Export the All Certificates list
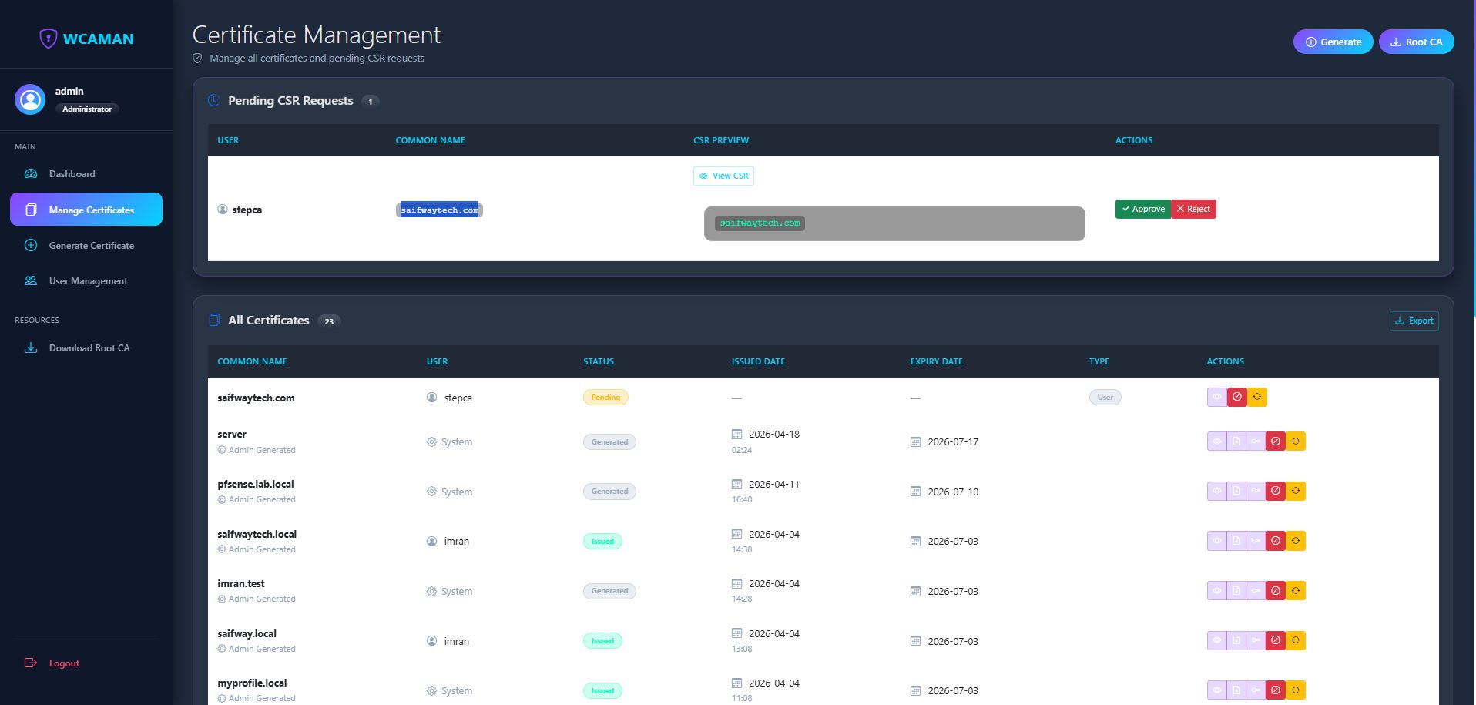1476x705 pixels. point(1414,321)
